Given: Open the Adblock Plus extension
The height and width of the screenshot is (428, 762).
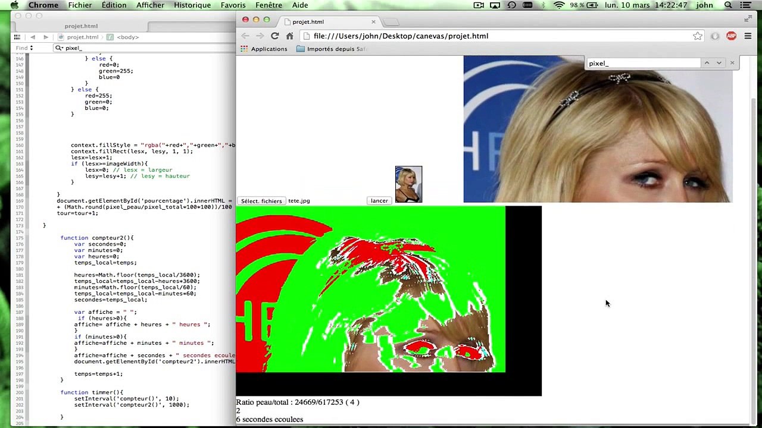Looking at the screenshot, I should pyautogui.click(x=732, y=36).
